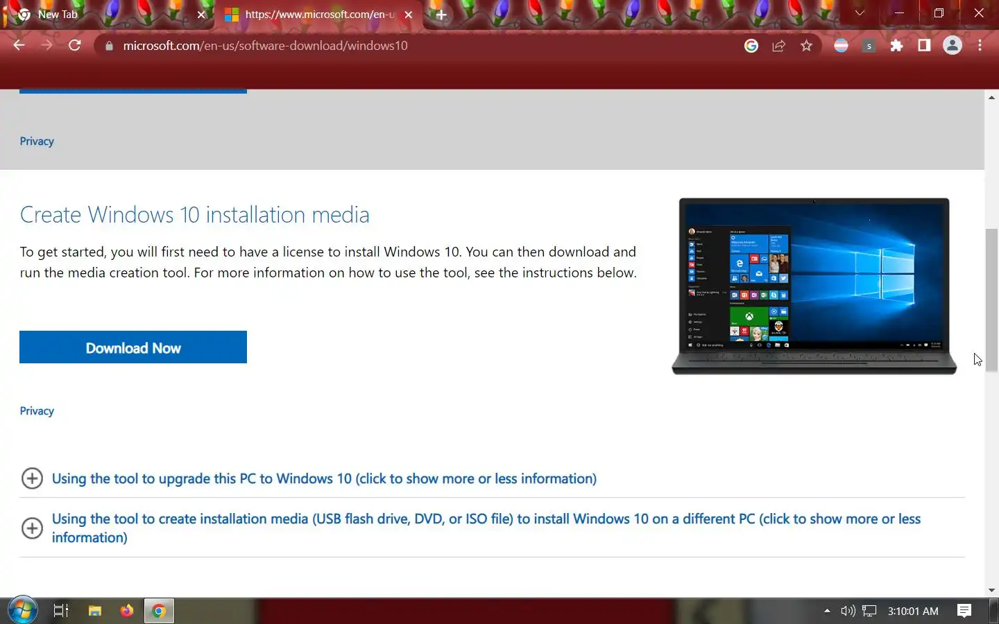
Task: Open the Extensions puzzle piece menu
Action: [896, 46]
